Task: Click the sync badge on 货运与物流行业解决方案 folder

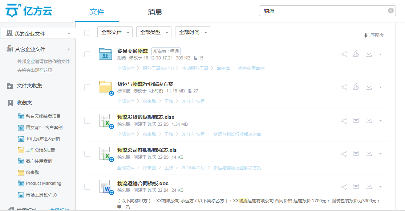Action: point(111,93)
